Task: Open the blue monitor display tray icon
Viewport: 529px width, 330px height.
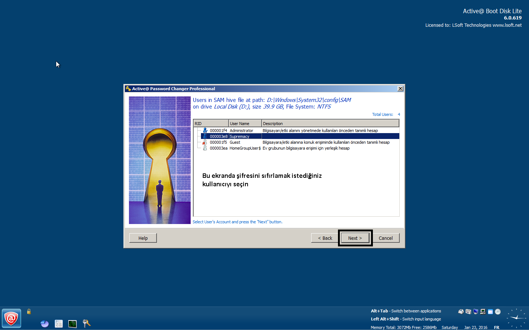Action: (x=475, y=312)
